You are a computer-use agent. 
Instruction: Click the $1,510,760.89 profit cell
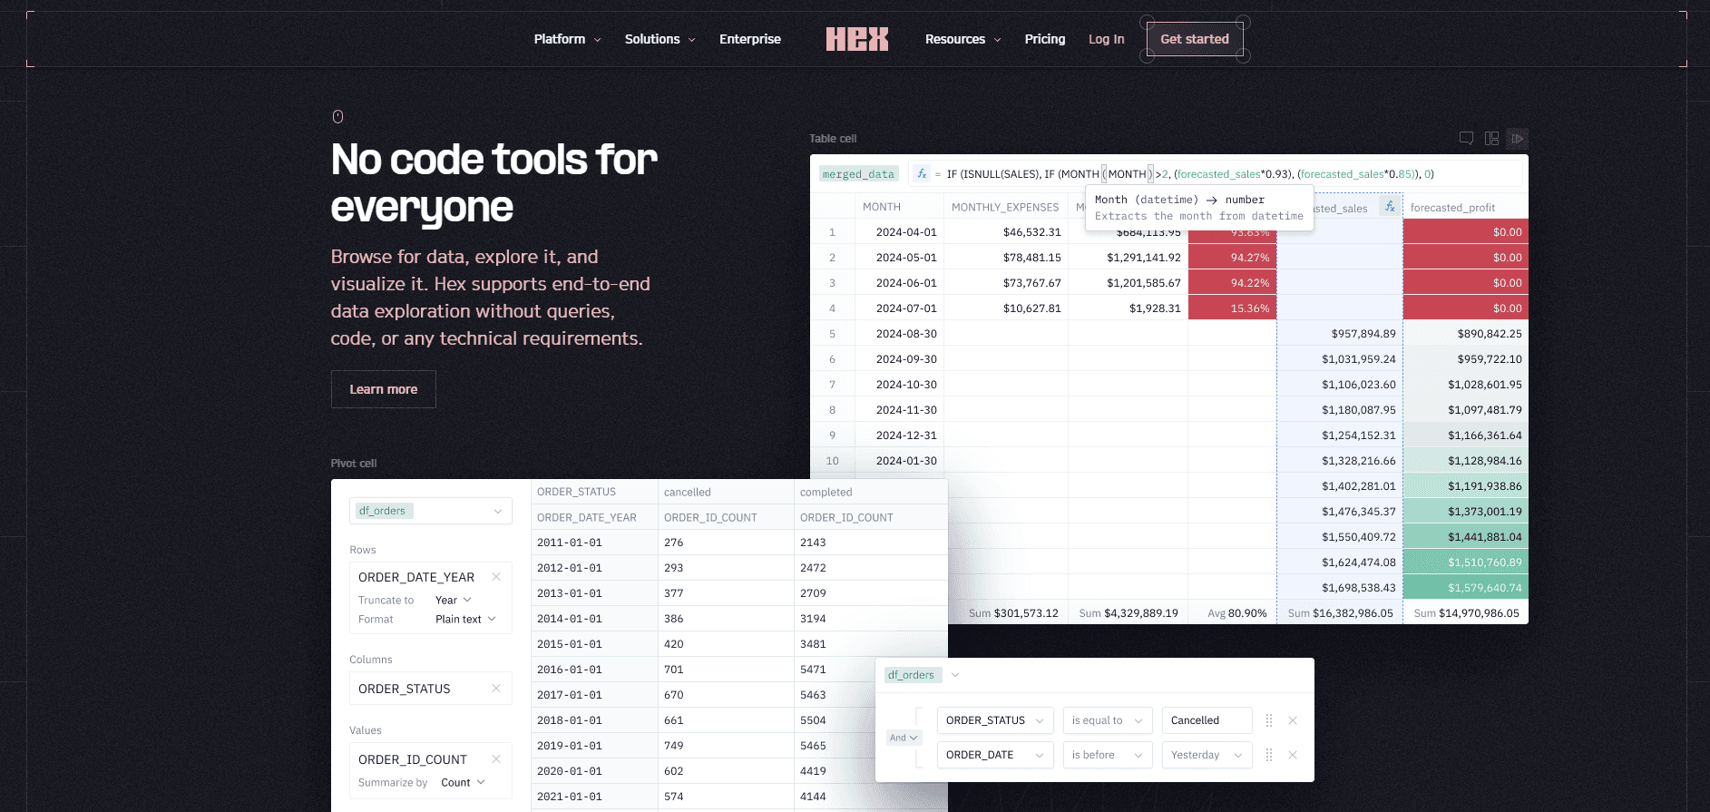tap(1466, 563)
